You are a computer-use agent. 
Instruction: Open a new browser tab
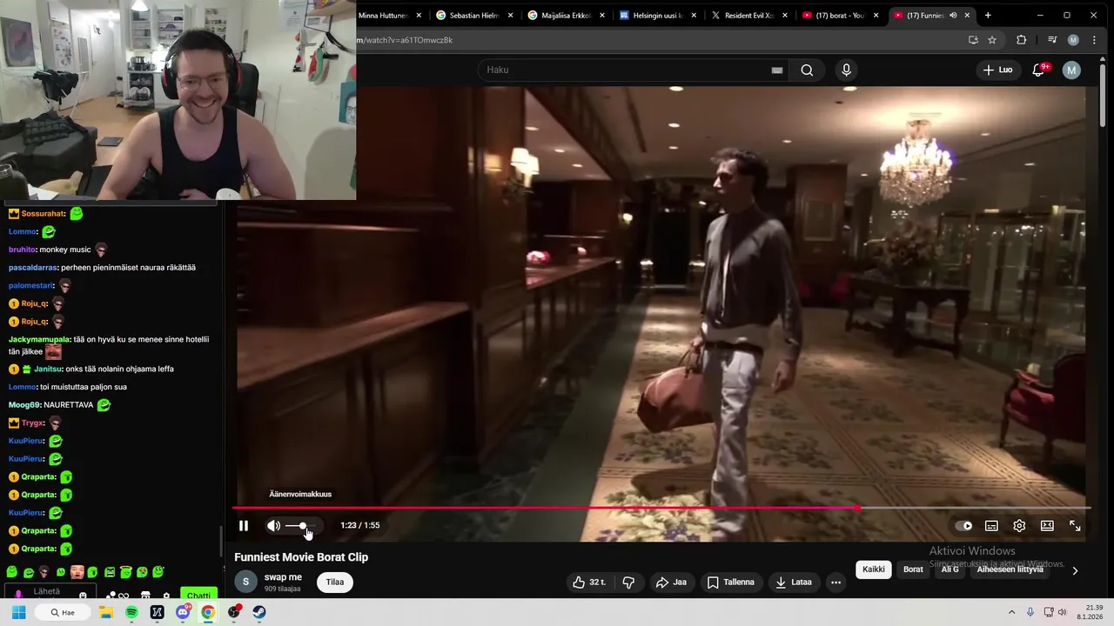click(988, 15)
